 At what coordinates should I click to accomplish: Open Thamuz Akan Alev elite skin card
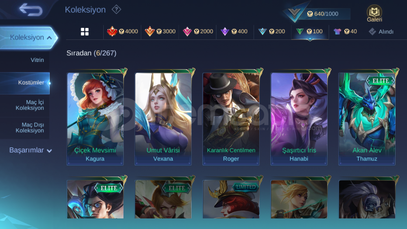[x=367, y=118]
